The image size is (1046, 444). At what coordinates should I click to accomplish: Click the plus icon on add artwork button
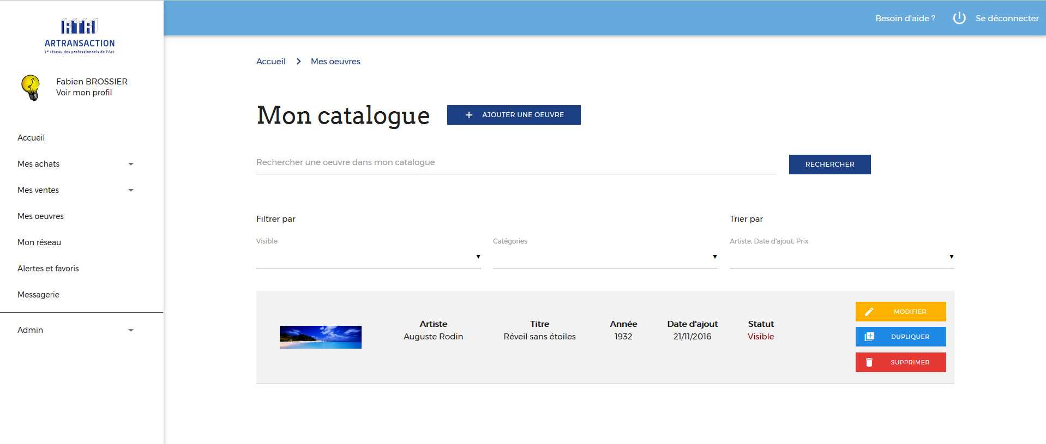468,115
